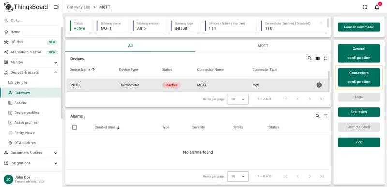Go to Devices table next page

coord(310,99)
